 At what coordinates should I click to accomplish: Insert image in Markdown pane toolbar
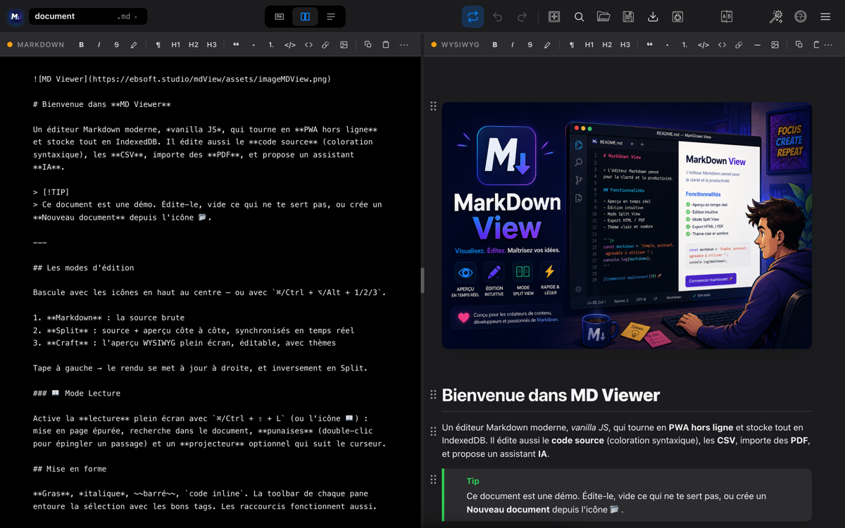[344, 45]
